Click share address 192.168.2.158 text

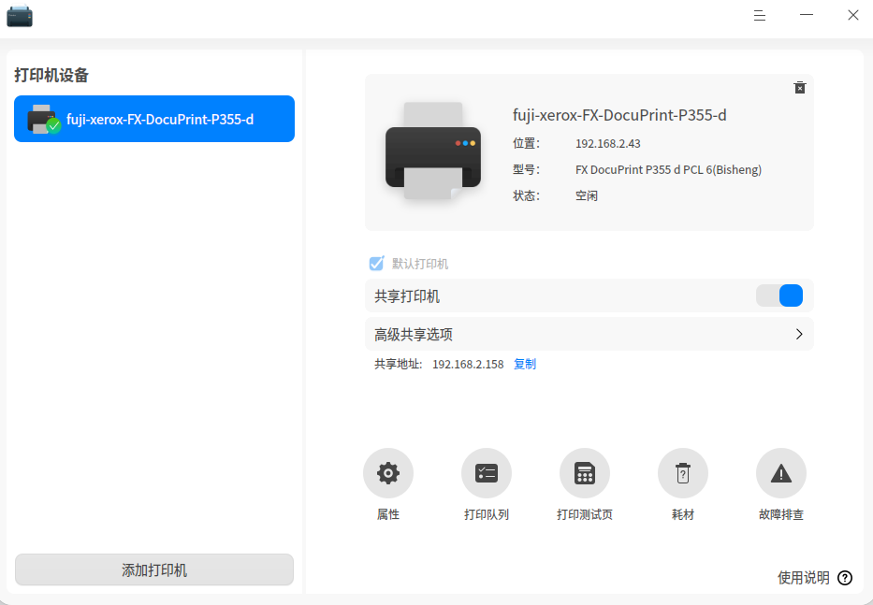pyautogui.click(x=468, y=364)
